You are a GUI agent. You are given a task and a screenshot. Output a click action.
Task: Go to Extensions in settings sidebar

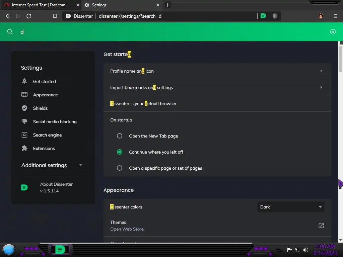pyautogui.click(x=44, y=148)
